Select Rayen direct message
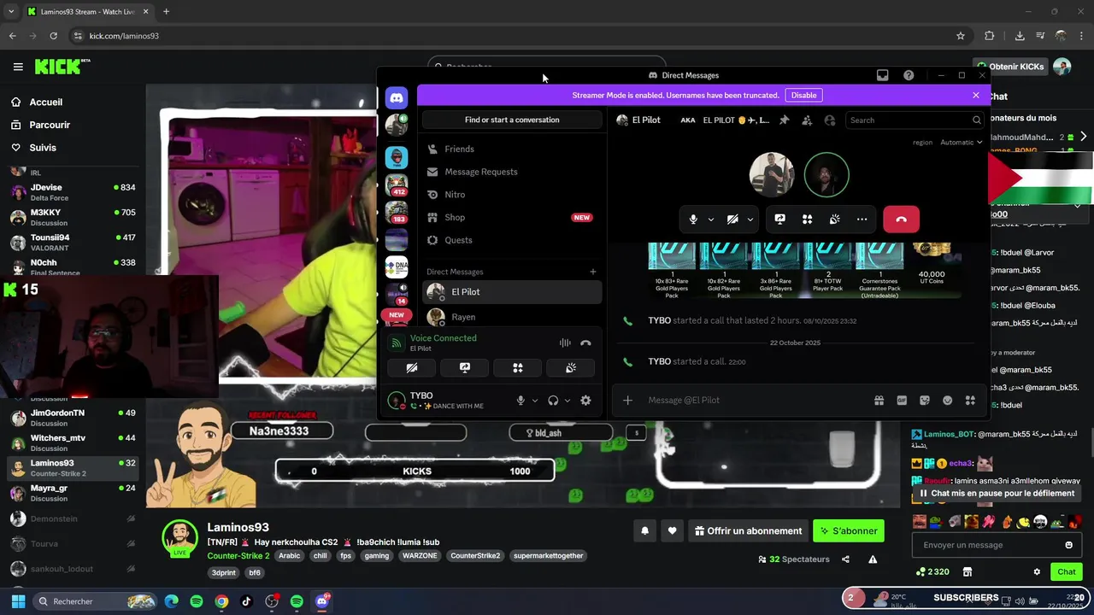Image resolution: width=1094 pixels, height=615 pixels. 512,317
